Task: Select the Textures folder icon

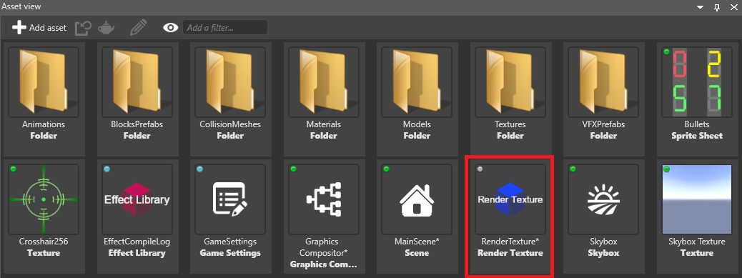Action: (x=510, y=81)
